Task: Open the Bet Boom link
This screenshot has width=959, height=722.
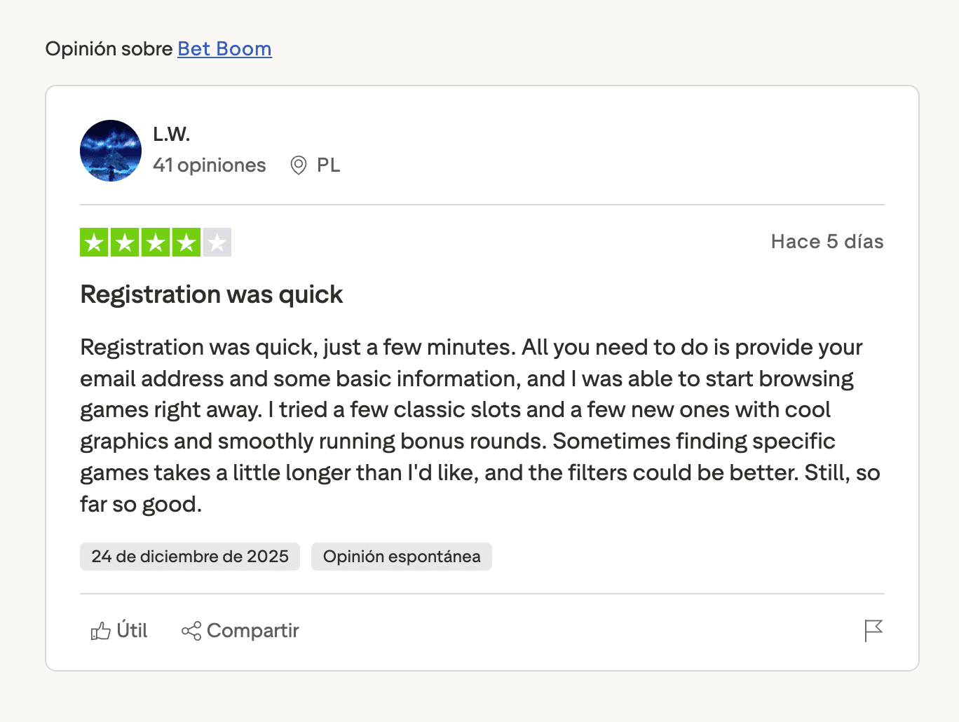Action: [x=224, y=49]
